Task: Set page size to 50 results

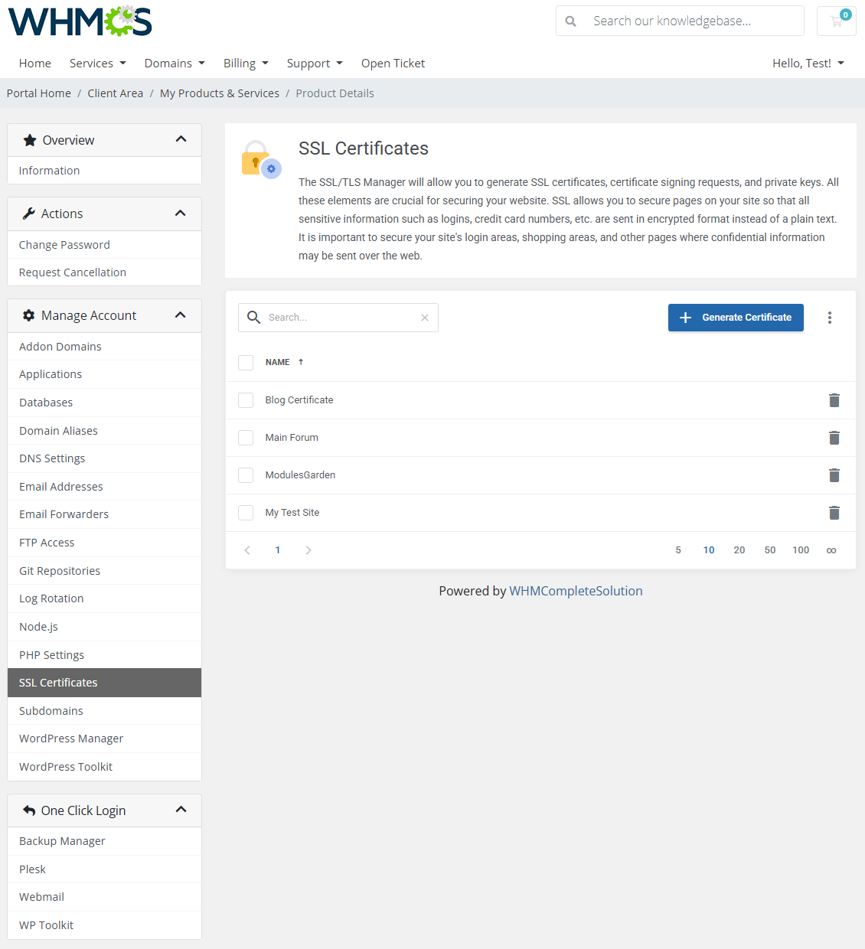Action: point(769,550)
